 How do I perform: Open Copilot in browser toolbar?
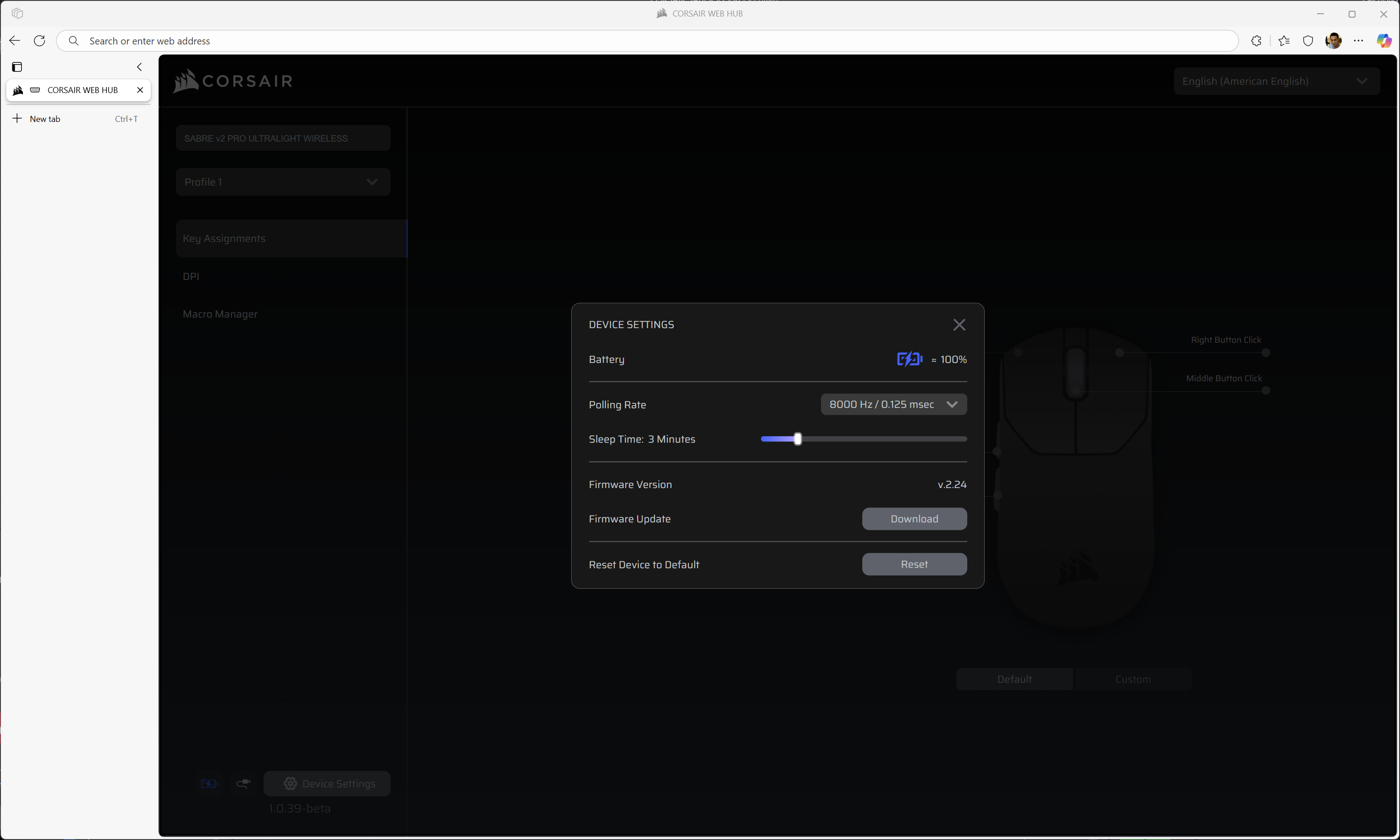click(x=1383, y=41)
